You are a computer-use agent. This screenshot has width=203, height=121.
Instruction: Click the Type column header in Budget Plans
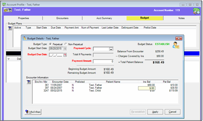[x=28, y=28]
